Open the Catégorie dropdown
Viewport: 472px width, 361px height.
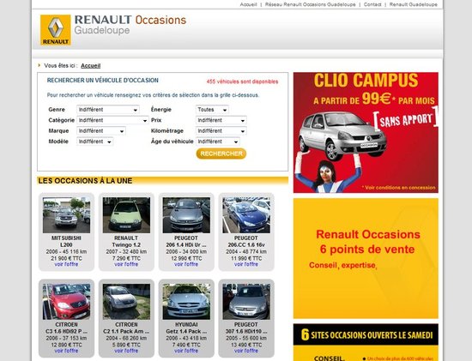112,120
